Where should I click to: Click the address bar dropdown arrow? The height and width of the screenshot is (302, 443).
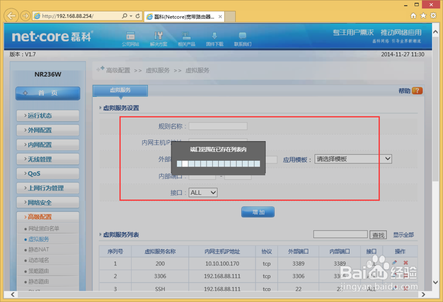[x=131, y=16]
